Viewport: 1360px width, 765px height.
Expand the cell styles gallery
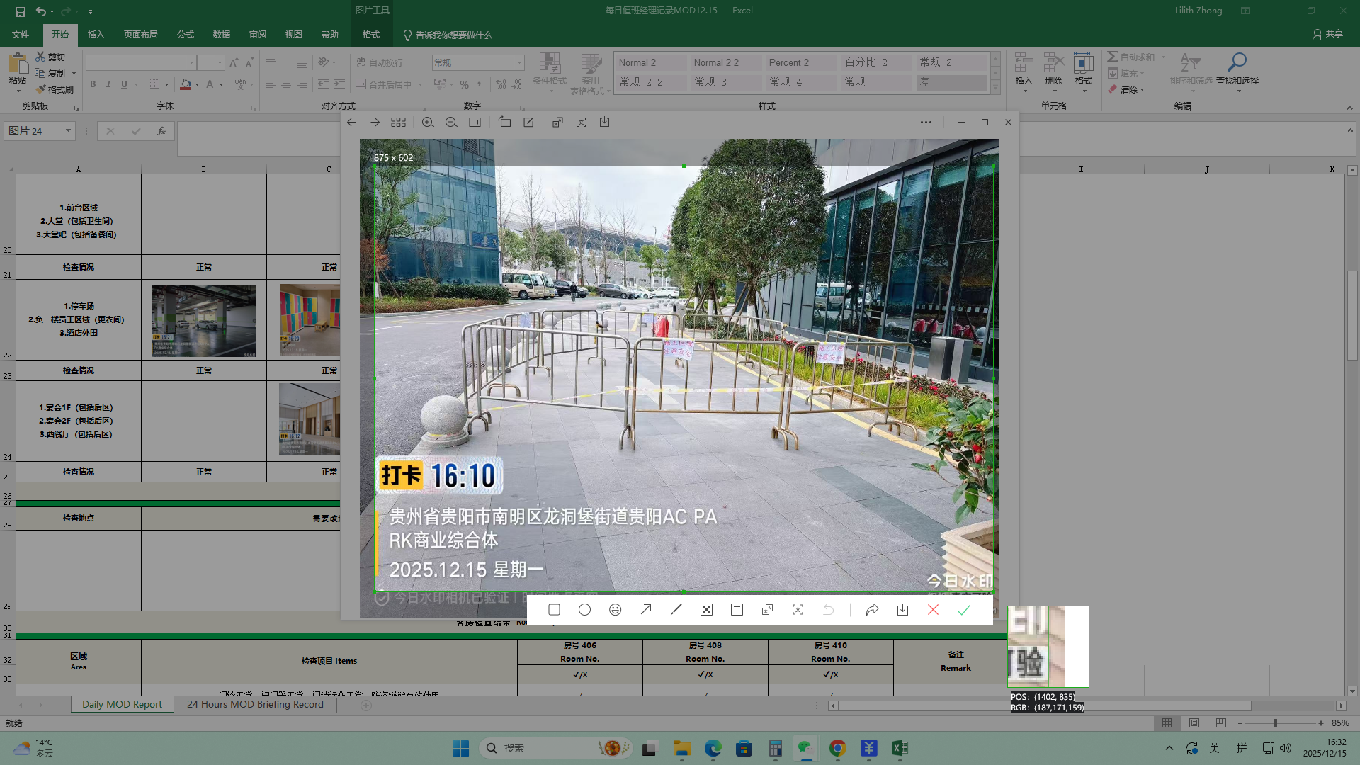[x=995, y=89]
